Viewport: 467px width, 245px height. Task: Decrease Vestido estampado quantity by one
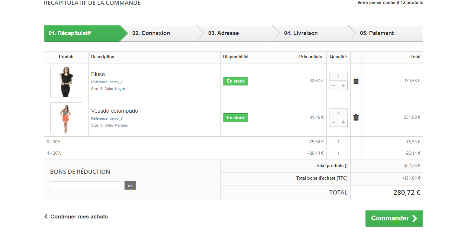pyautogui.click(x=333, y=122)
